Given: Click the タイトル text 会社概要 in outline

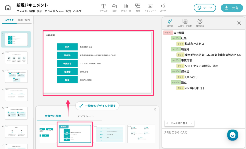Looking at the screenshot, I should point(179,33).
